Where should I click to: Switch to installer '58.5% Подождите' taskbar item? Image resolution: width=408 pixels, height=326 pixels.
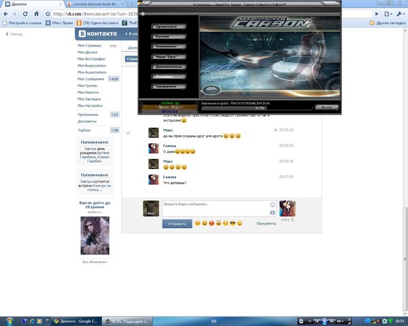(127, 321)
